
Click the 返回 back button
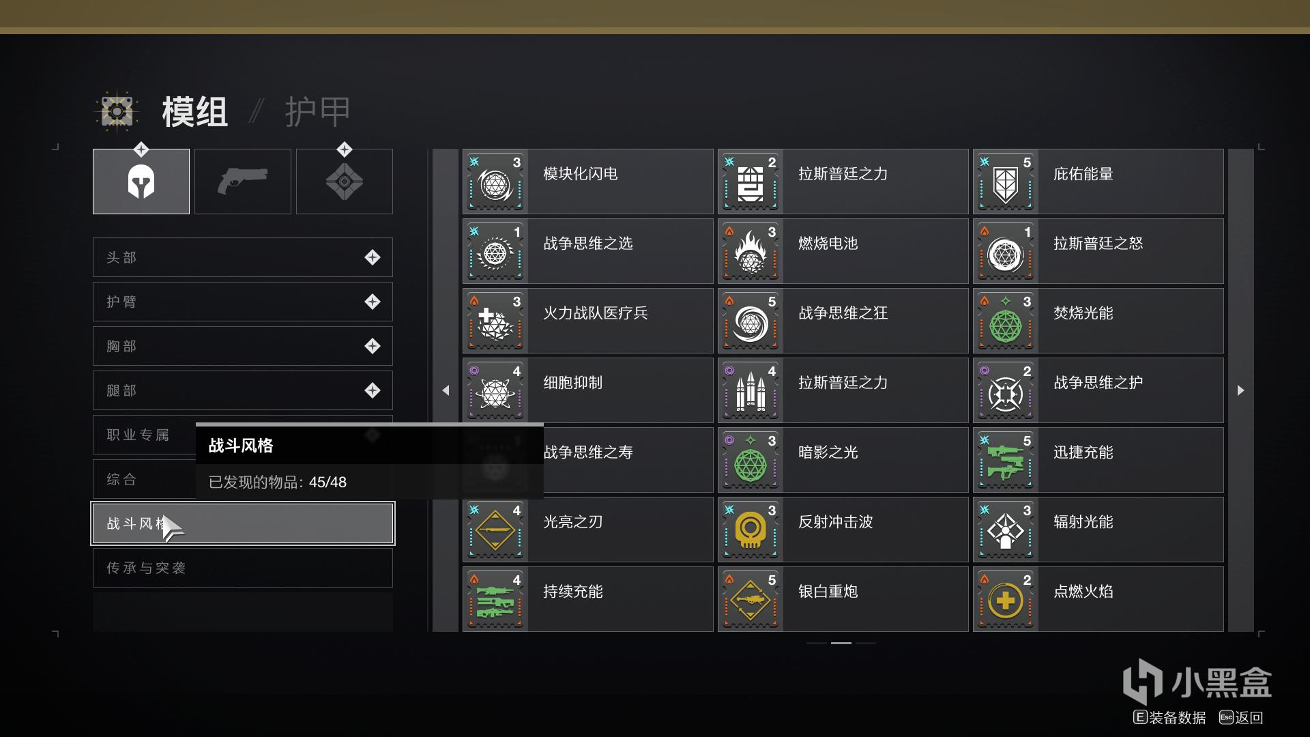tap(1241, 717)
